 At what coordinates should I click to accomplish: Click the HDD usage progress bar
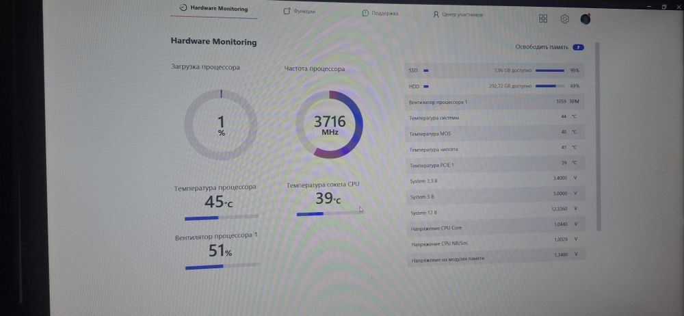point(550,86)
